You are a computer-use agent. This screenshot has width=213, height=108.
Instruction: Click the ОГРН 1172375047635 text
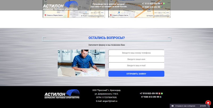tap(106, 97)
